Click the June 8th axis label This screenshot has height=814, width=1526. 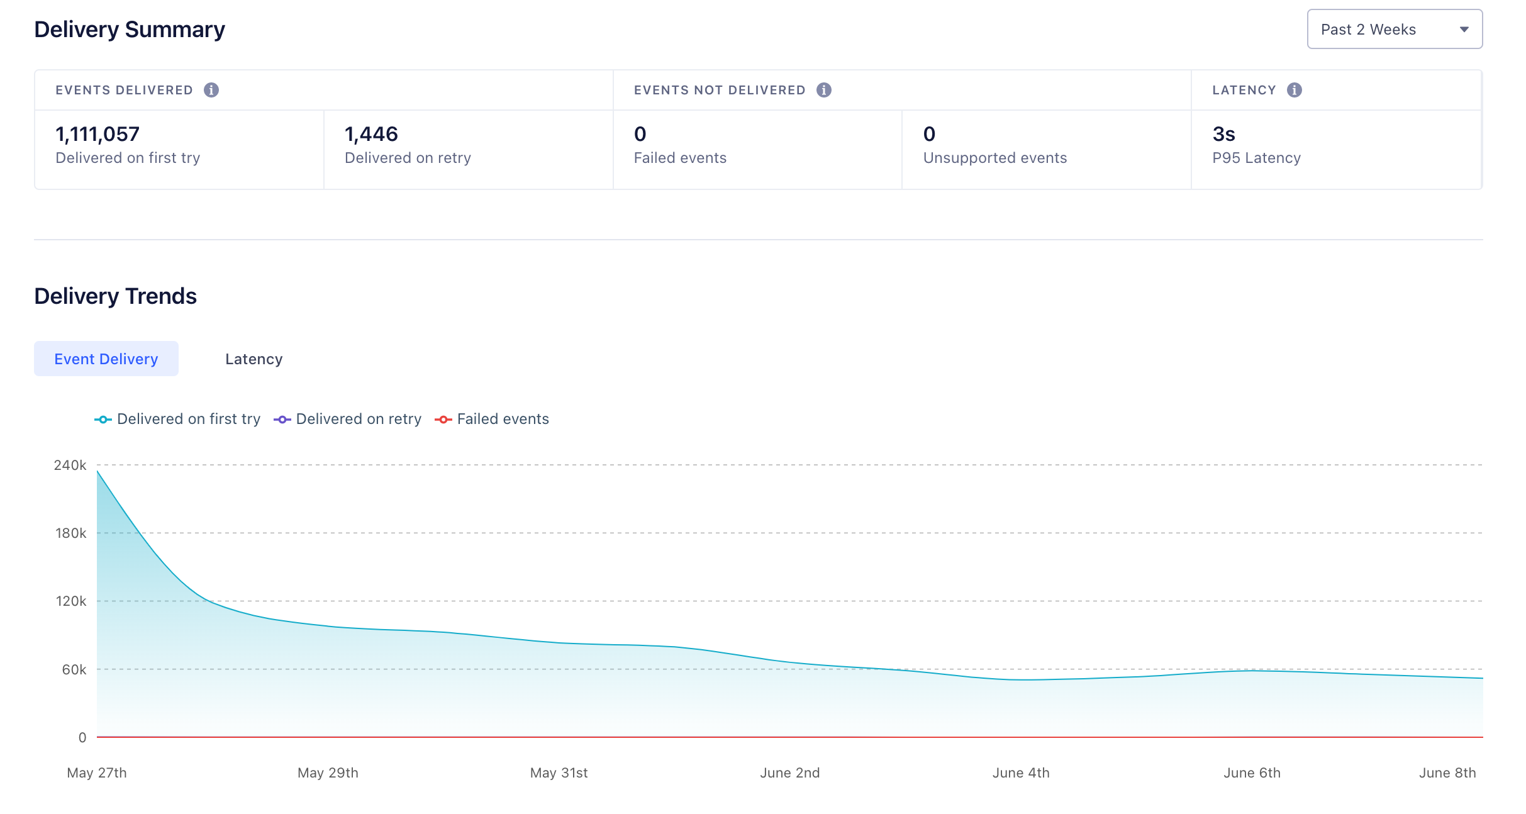[x=1447, y=772]
